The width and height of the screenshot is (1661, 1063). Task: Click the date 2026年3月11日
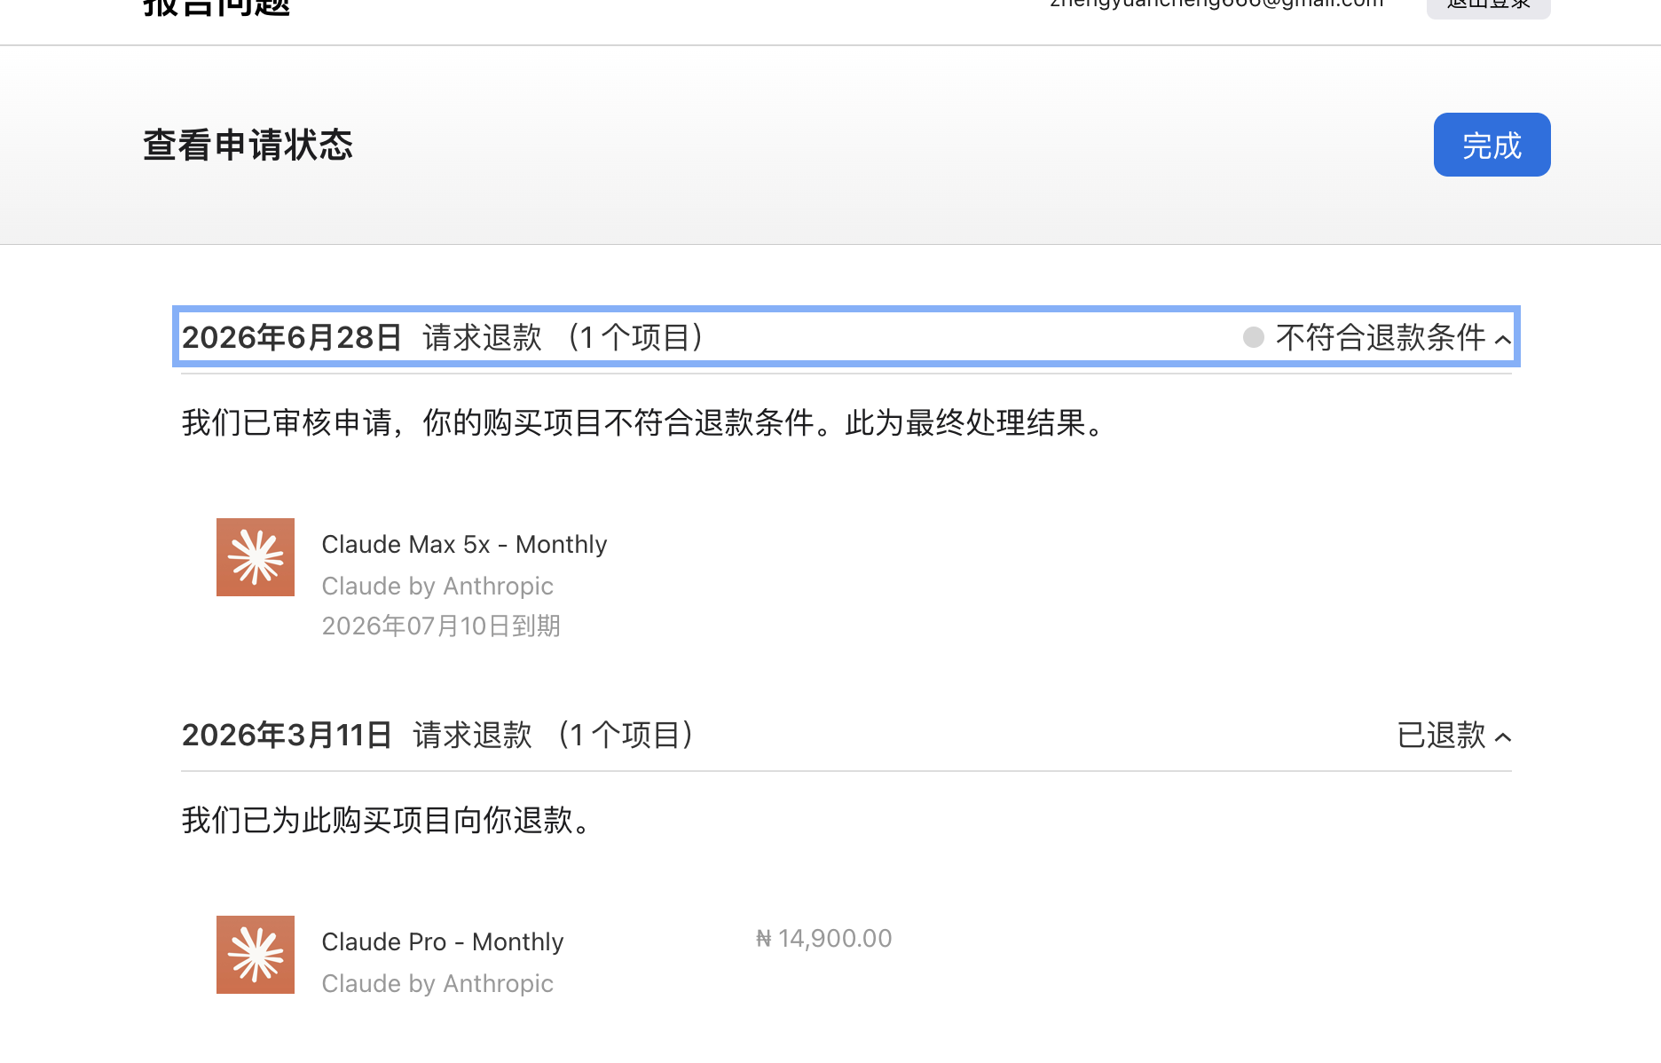[x=287, y=735]
